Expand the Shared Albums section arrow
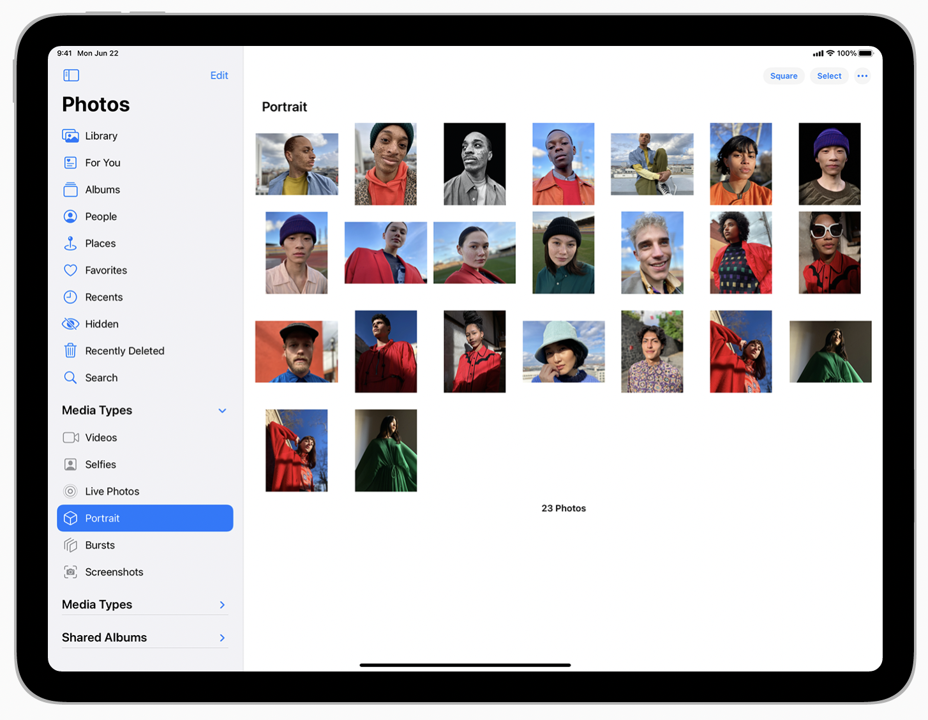Viewport: 928px width, 720px height. pyautogui.click(x=222, y=638)
